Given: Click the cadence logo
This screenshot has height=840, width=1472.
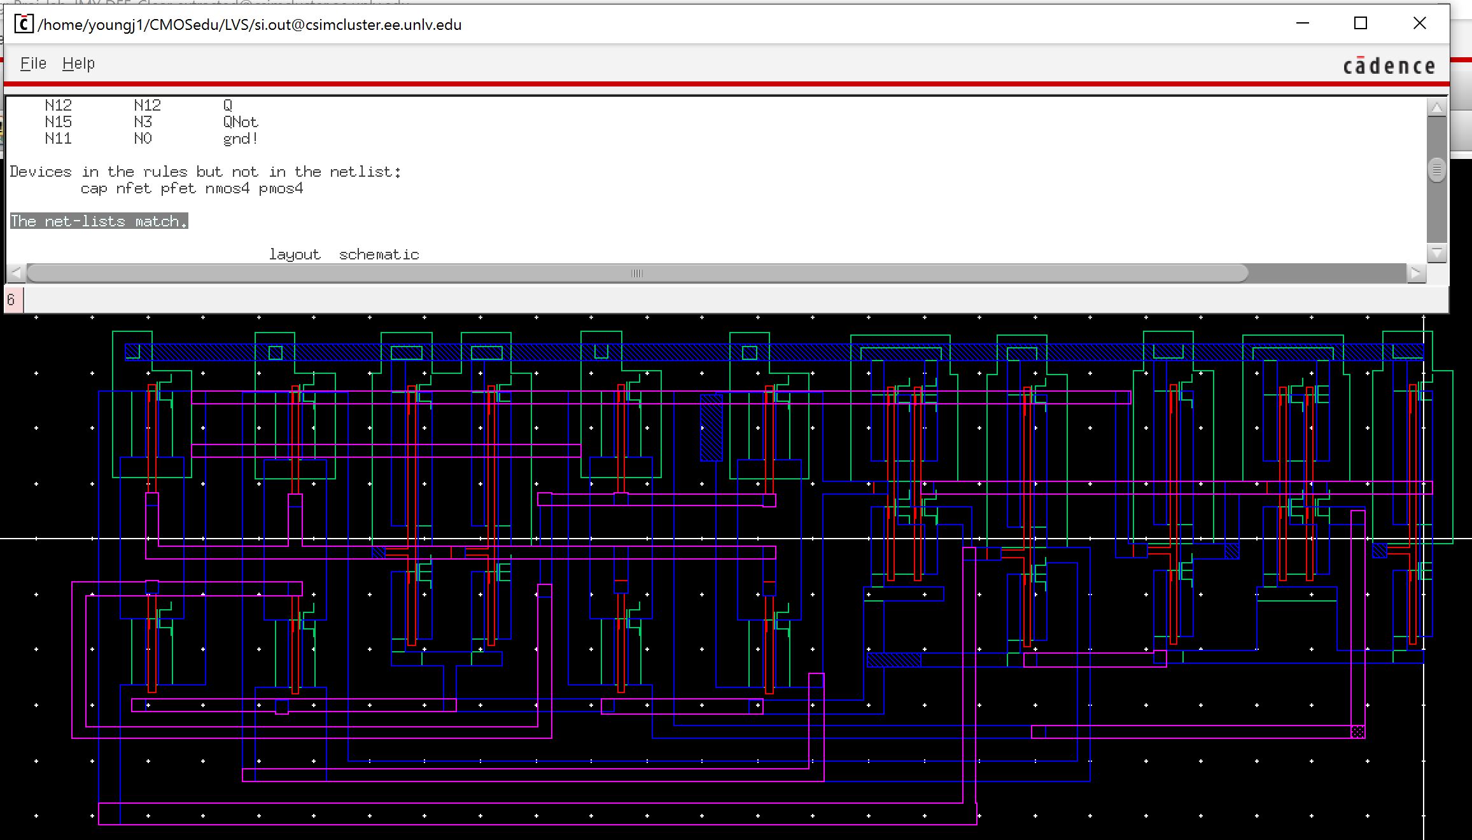Looking at the screenshot, I should pos(1389,66).
